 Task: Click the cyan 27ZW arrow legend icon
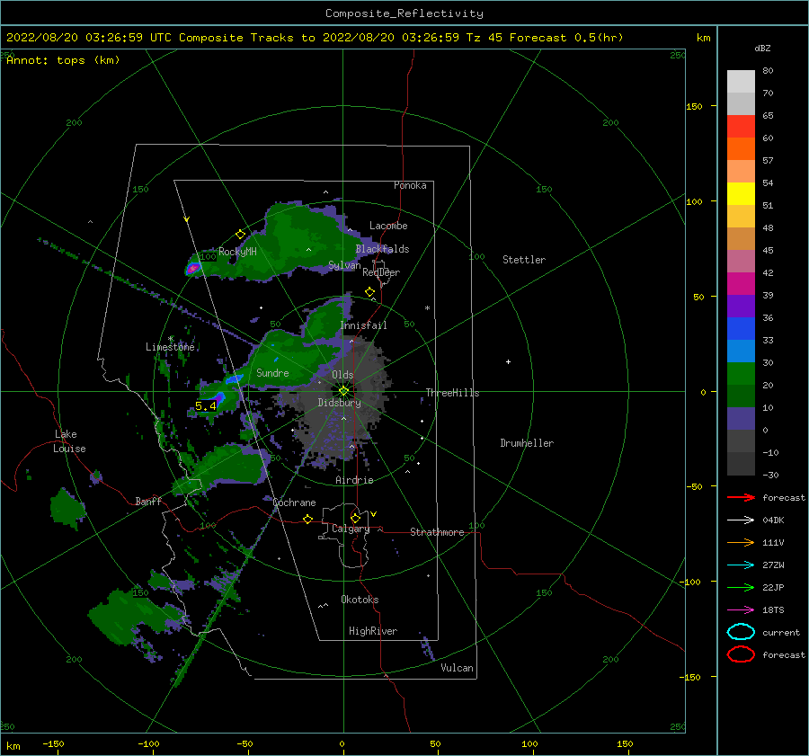tap(741, 565)
